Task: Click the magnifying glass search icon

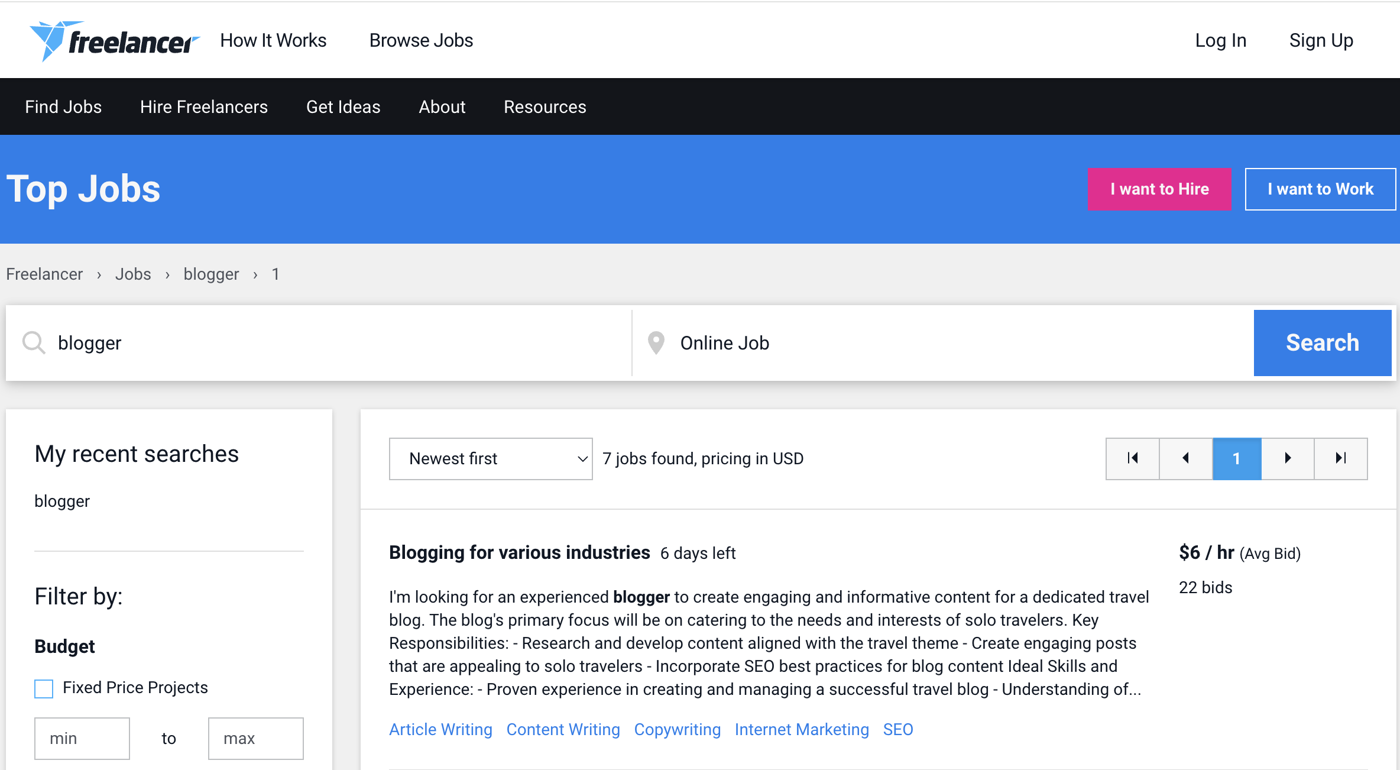Action: click(x=34, y=343)
